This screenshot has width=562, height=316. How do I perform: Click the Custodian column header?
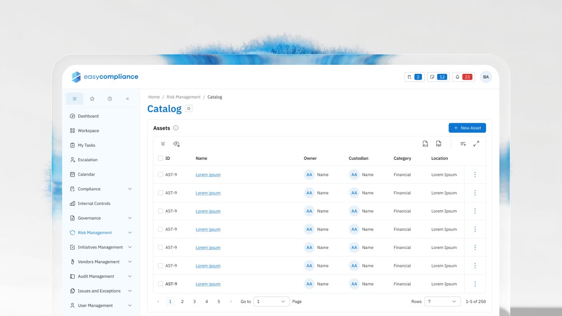[358, 158]
